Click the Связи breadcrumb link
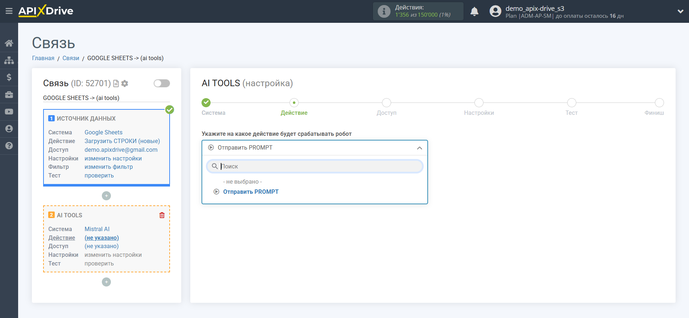 [x=71, y=58]
